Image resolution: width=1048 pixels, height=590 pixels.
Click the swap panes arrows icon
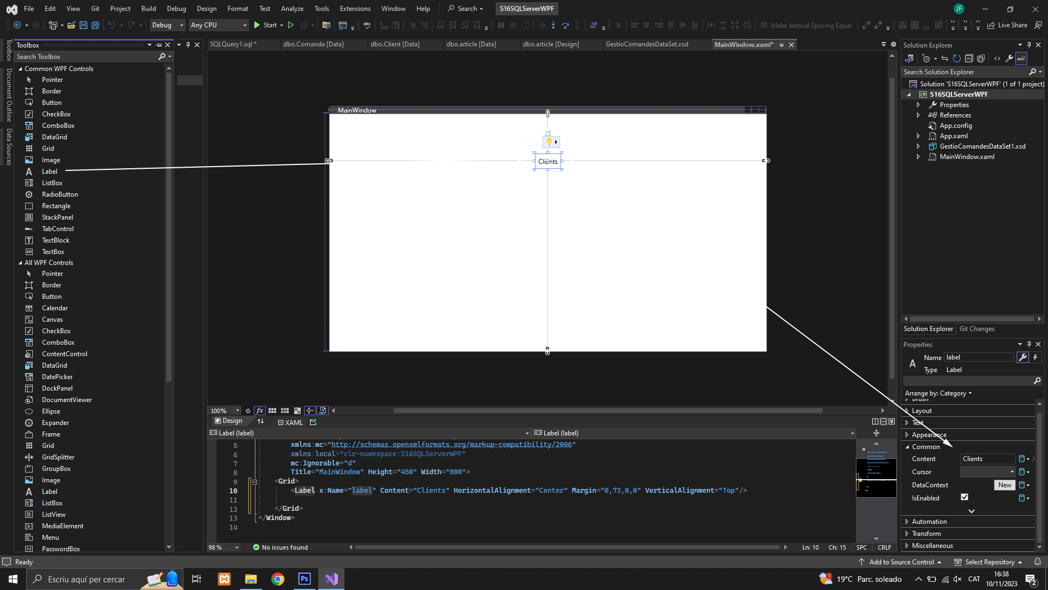coord(260,421)
